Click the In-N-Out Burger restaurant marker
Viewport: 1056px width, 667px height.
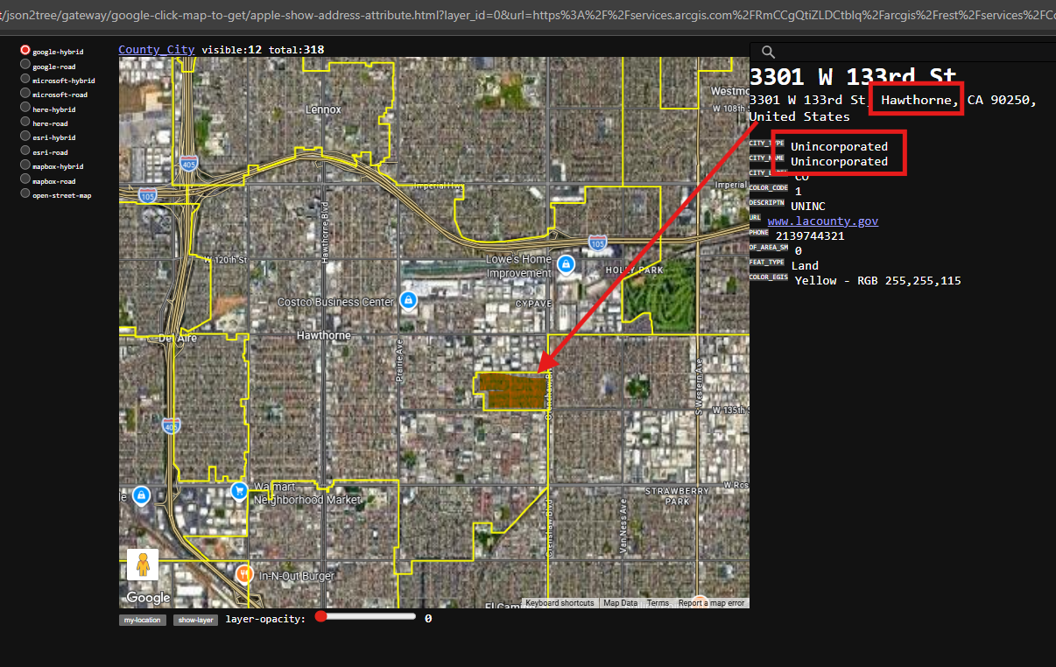pyautogui.click(x=245, y=574)
